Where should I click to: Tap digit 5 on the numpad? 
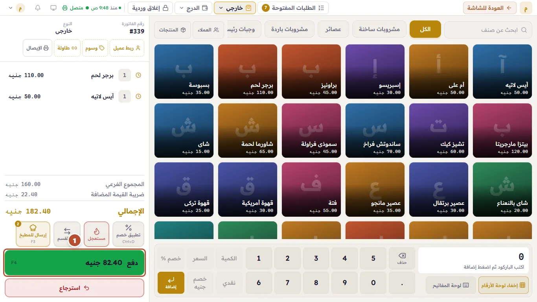(x=373, y=258)
